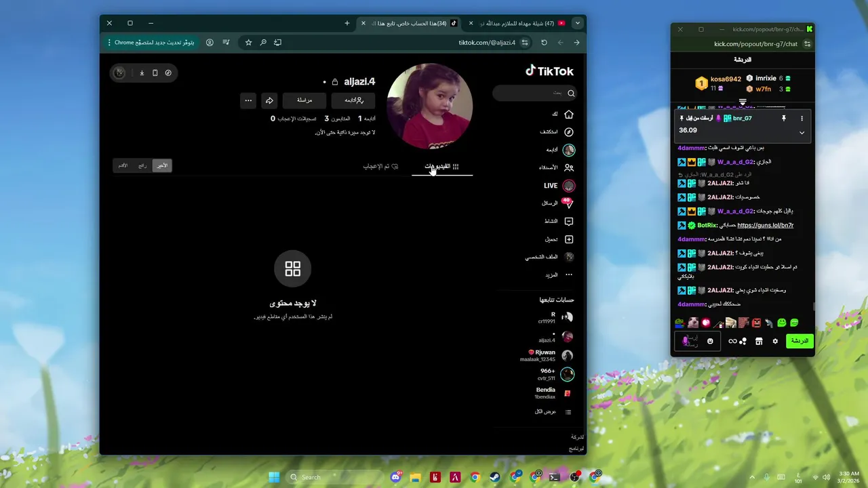Click the Chrome update available button
This screenshot has height=488, width=868.
(151, 42)
